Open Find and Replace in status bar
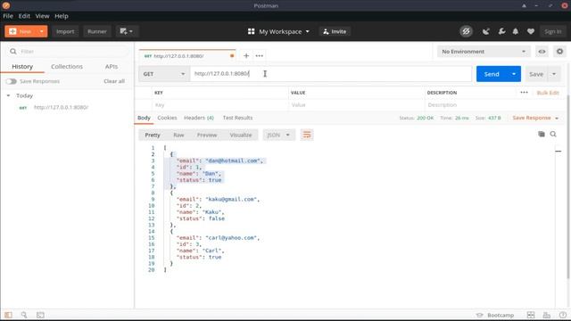571x321 pixels. (x=24, y=315)
